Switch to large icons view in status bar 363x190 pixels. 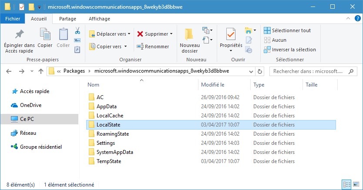(x=355, y=185)
